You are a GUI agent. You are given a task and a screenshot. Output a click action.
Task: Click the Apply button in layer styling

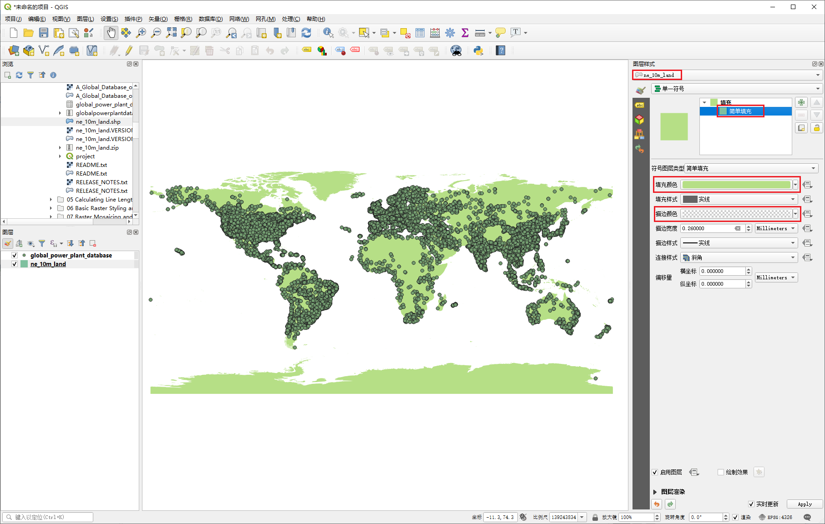[x=805, y=504]
